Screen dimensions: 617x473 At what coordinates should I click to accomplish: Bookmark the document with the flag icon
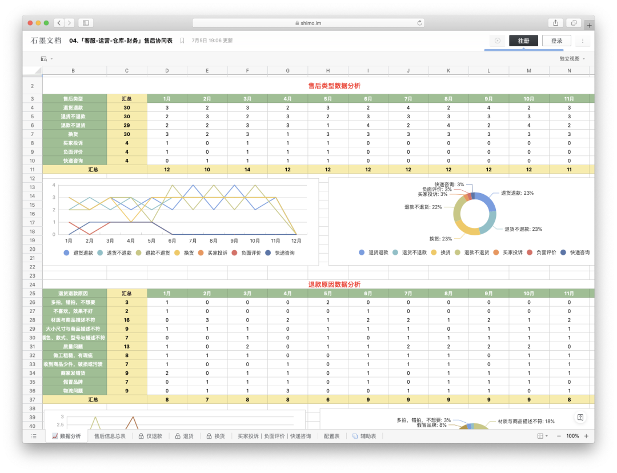tap(182, 41)
